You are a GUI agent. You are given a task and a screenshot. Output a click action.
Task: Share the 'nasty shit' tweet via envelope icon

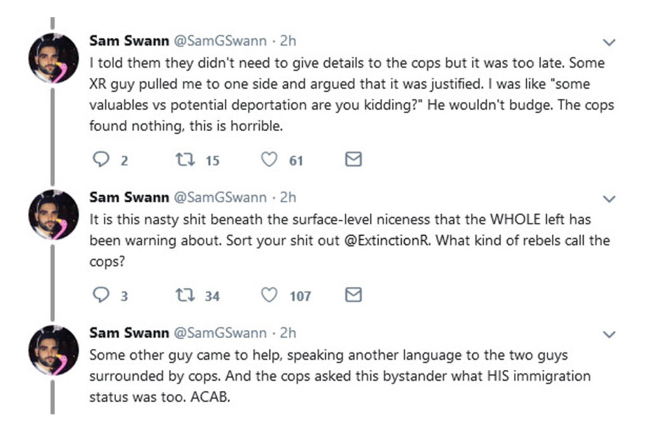click(353, 295)
